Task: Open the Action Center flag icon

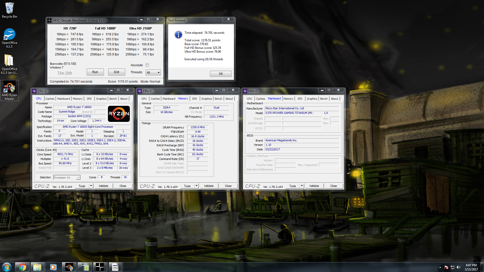Action: [x=446, y=267]
